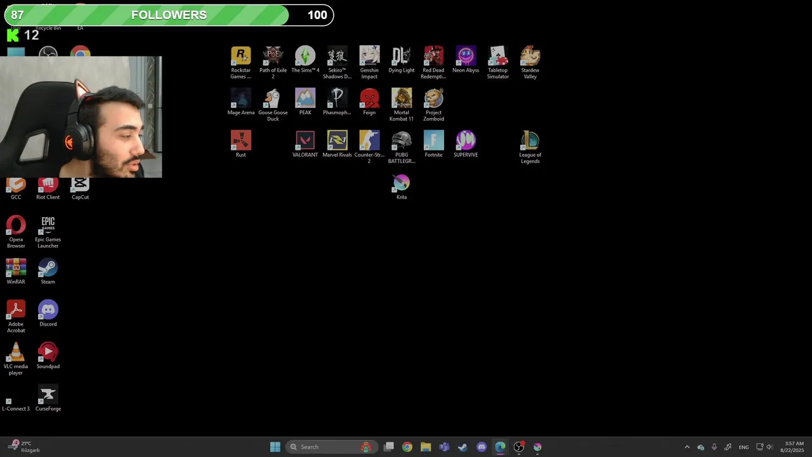This screenshot has width=812, height=457.
Task: Select Discord desktop icon
Action: [x=48, y=314]
